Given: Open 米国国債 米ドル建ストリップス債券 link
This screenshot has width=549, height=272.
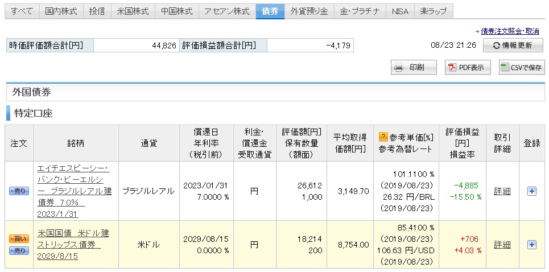Looking at the screenshot, I should (x=73, y=245).
